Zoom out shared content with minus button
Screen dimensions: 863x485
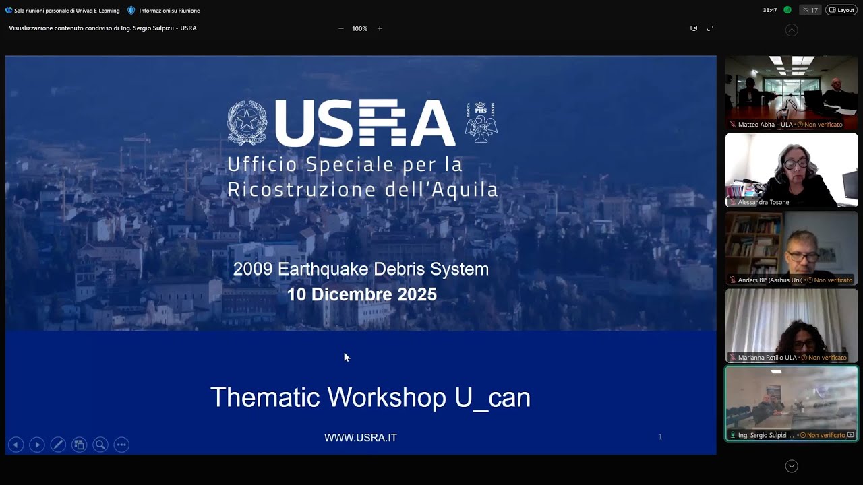340,28
